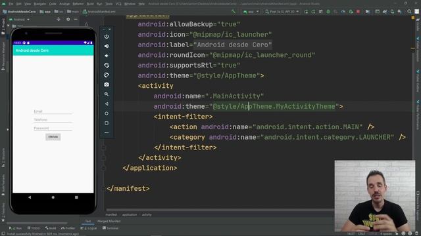Open the Help menu
Screen dimensions: 421x236
click(141, 4)
